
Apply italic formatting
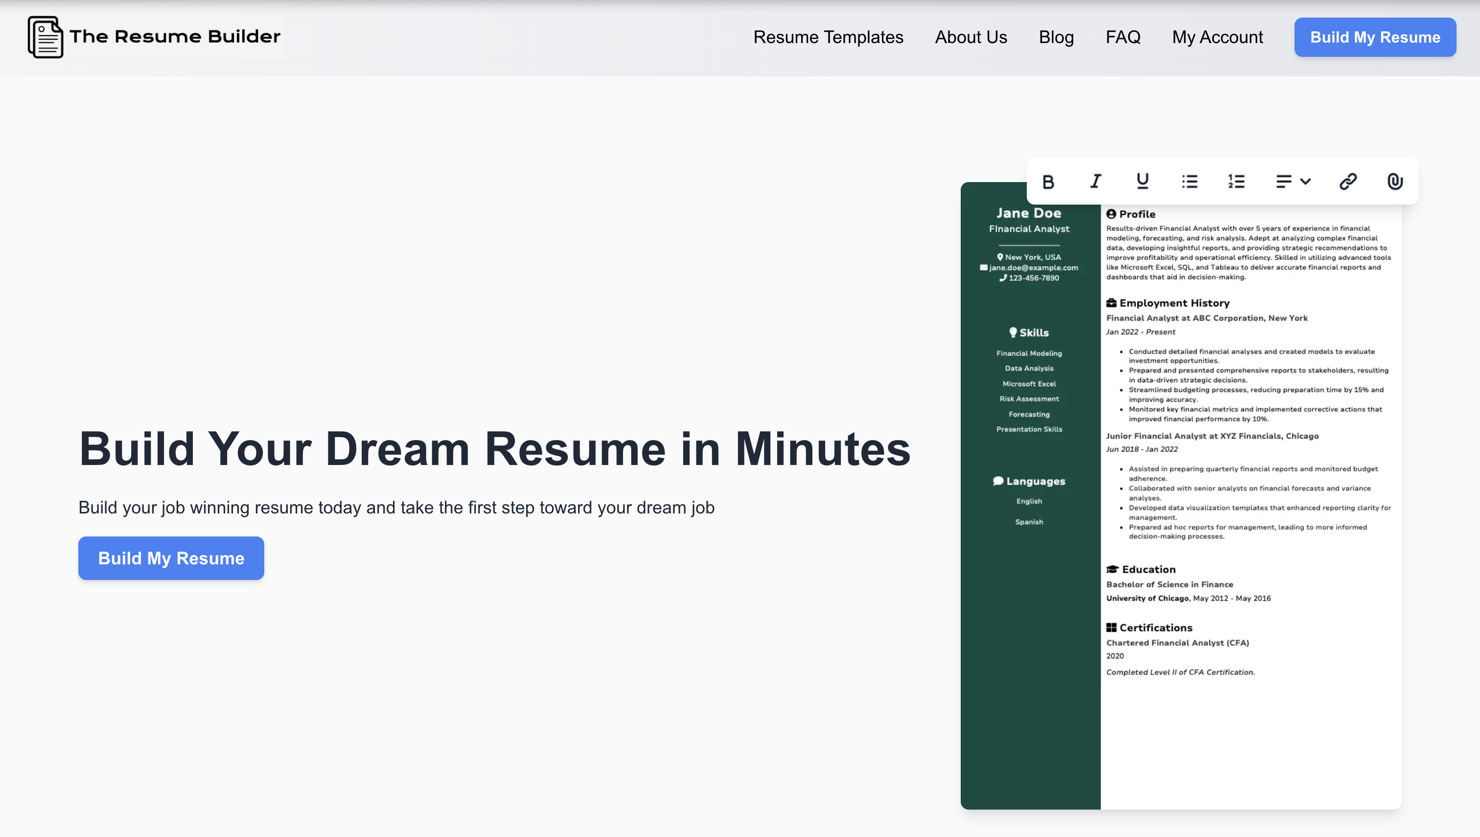(1095, 182)
